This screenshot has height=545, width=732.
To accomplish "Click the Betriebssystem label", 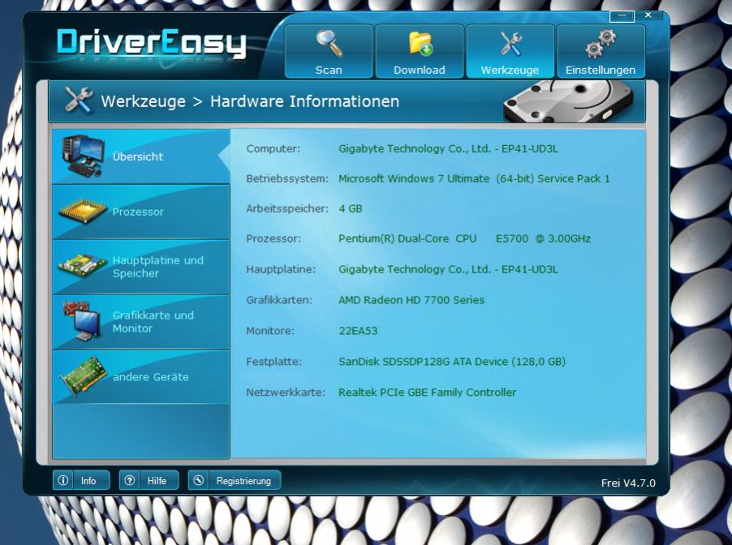I will (287, 178).
